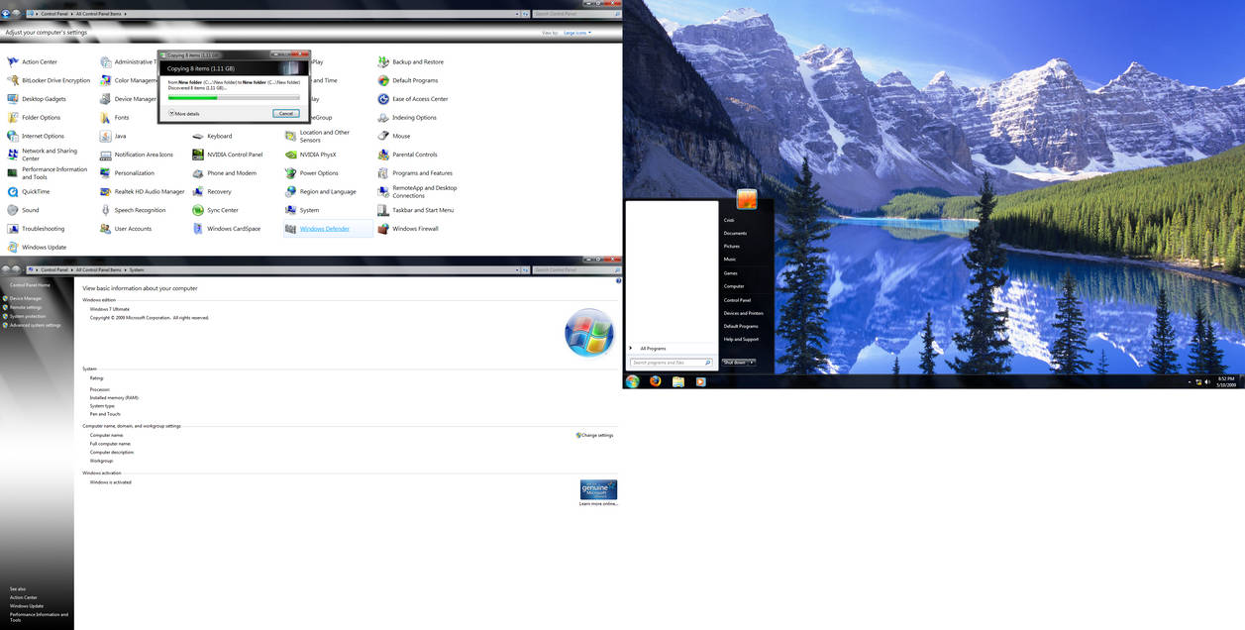1245x630 pixels.
Task: Open Windows Defender
Action: [324, 228]
